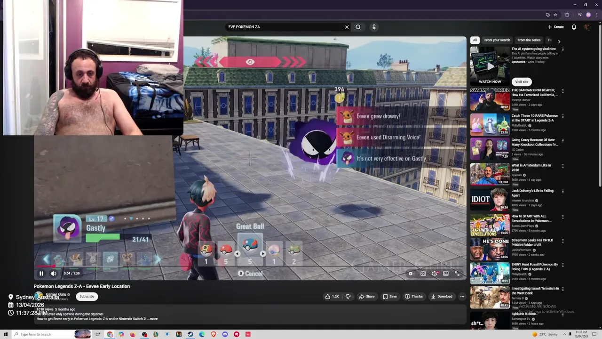
Task: Mute the video with the speaker icon
Action: point(54,274)
